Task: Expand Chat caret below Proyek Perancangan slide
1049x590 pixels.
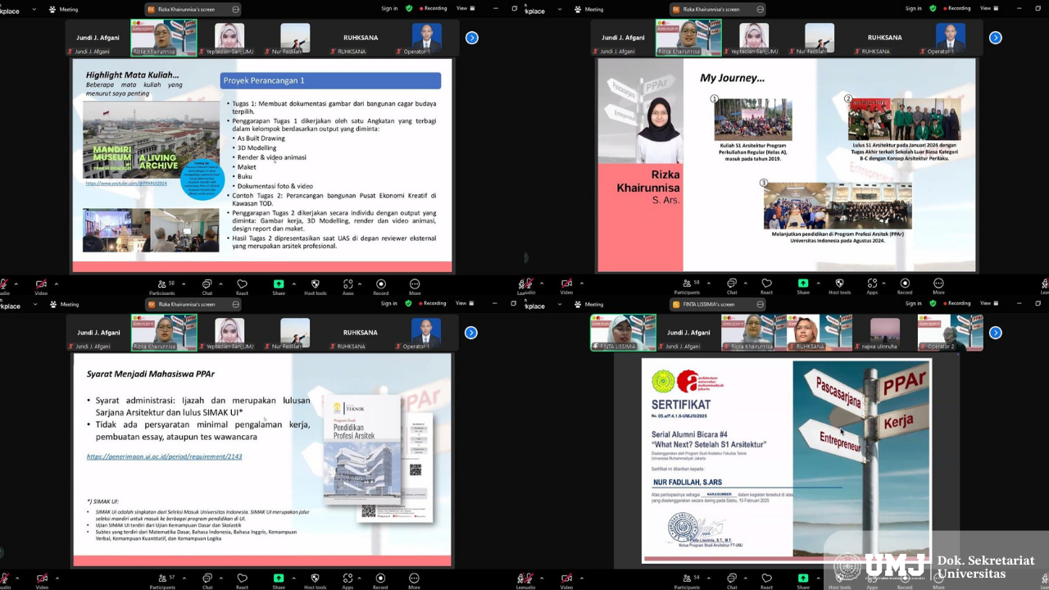Action: 222,284
